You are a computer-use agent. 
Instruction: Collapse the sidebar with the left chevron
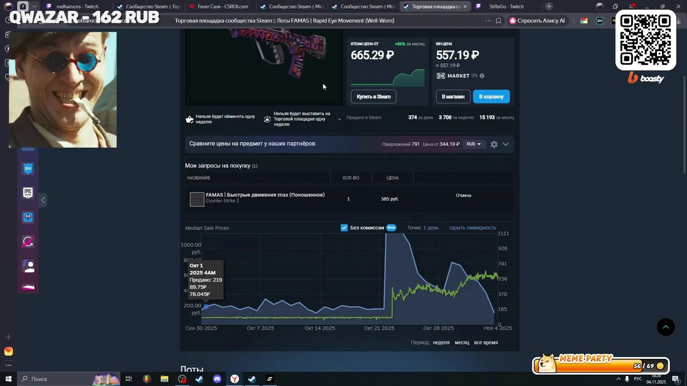43,200
